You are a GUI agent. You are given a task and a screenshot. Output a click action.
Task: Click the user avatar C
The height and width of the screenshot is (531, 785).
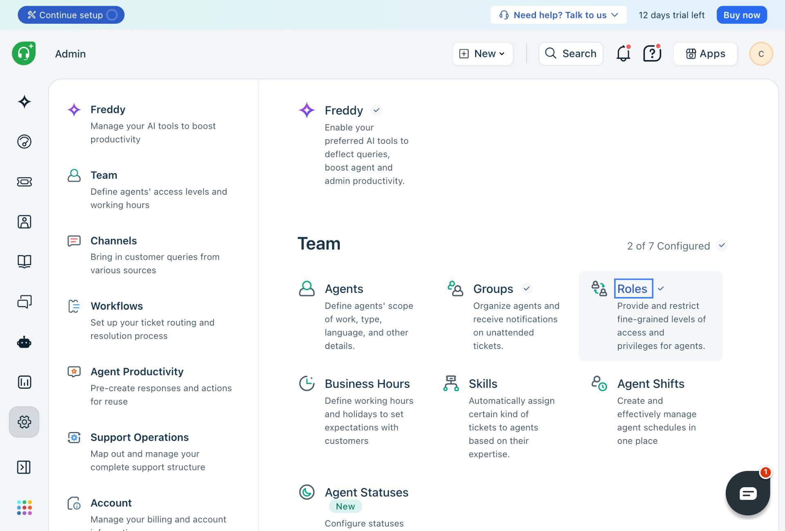(761, 54)
